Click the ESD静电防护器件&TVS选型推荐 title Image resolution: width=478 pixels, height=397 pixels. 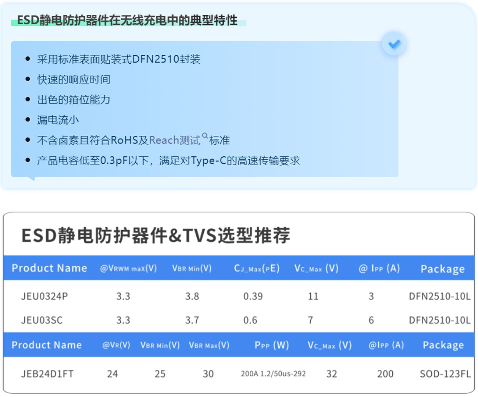pyautogui.click(x=156, y=235)
